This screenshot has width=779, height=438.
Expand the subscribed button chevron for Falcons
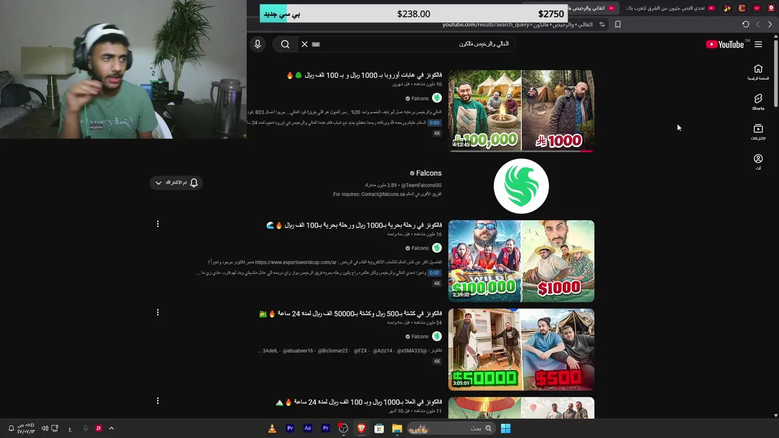pyautogui.click(x=158, y=182)
